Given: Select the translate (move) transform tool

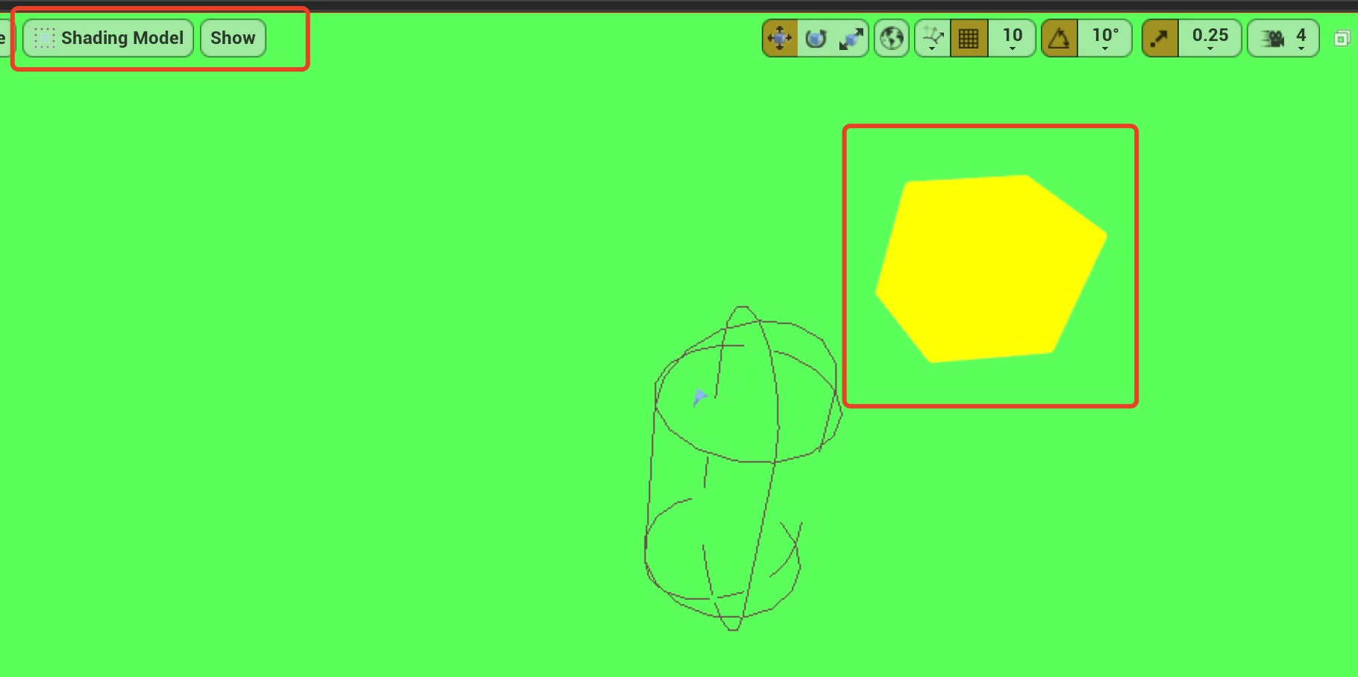Looking at the screenshot, I should (780, 38).
